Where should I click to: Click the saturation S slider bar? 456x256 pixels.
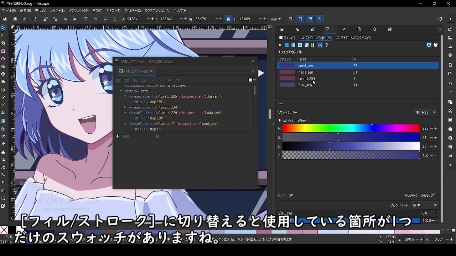[351, 137]
